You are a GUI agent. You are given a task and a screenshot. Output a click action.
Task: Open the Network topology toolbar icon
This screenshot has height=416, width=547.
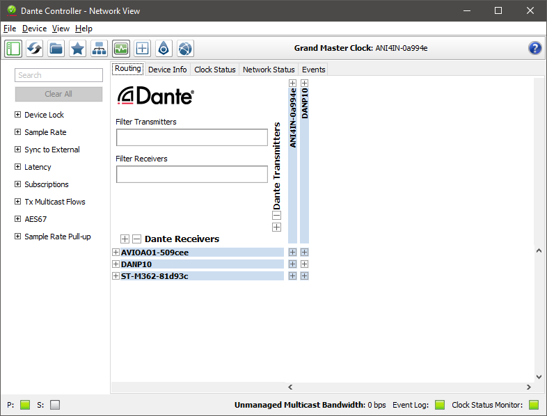coord(99,48)
